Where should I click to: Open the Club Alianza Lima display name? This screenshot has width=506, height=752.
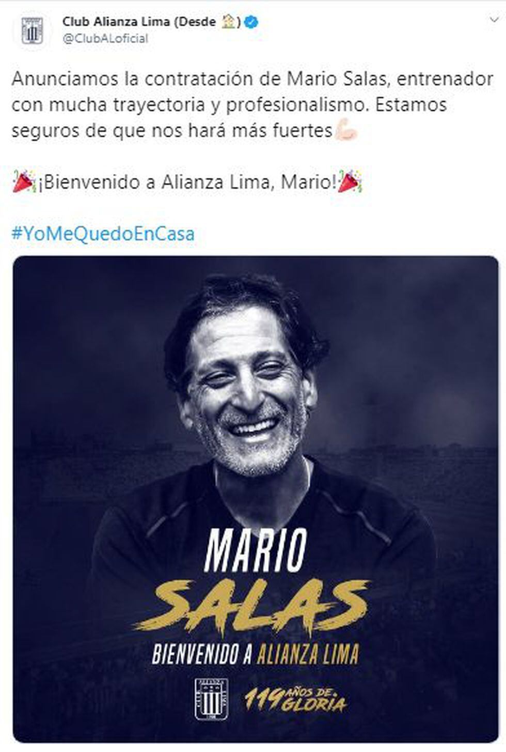pos(139,22)
